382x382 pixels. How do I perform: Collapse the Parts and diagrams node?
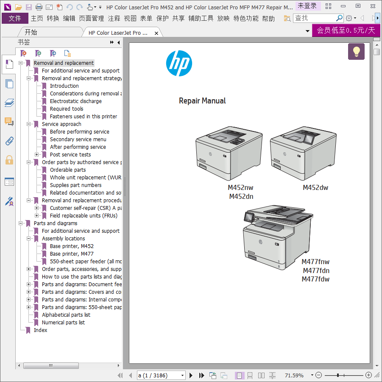pos(20,223)
